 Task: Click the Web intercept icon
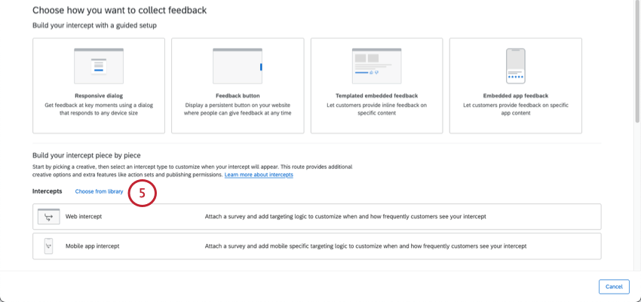pos(49,216)
